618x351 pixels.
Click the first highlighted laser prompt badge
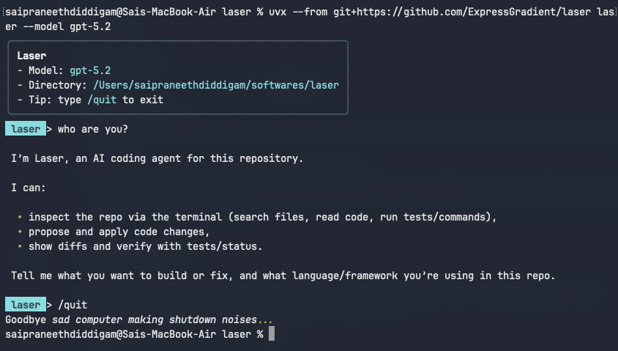click(x=26, y=129)
